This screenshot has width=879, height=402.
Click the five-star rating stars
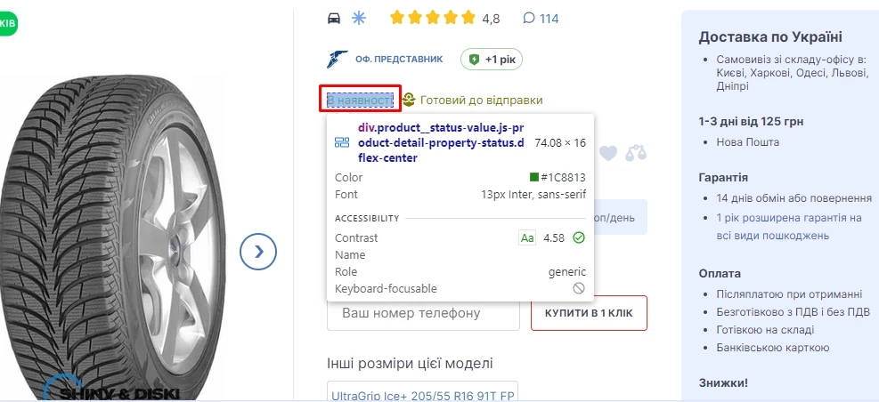point(432,18)
